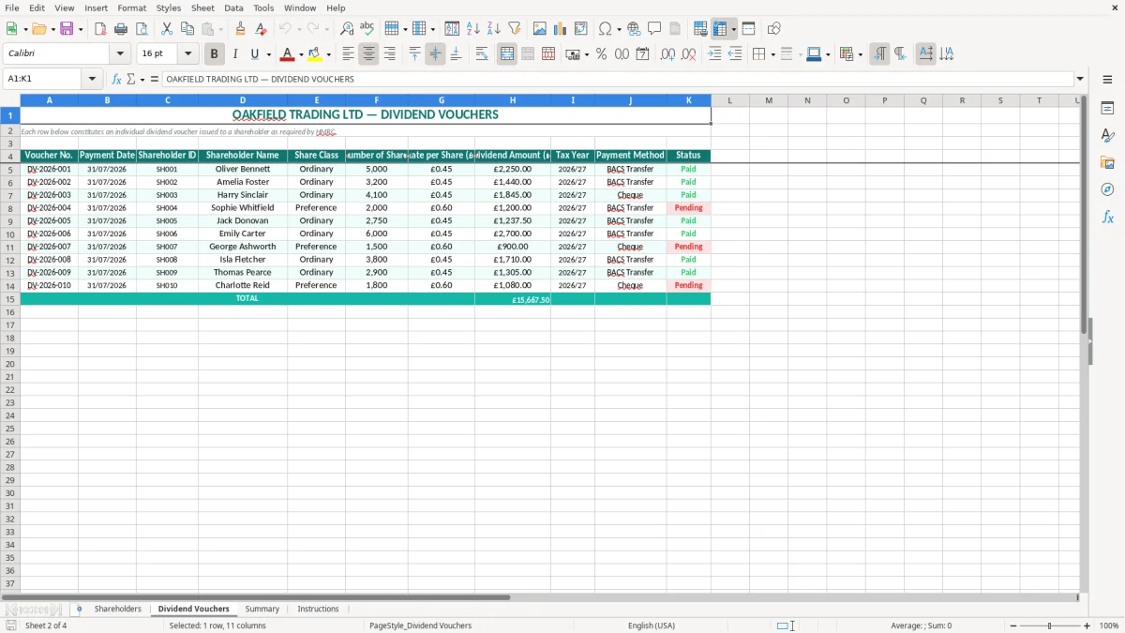Define print area

(x=700, y=29)
